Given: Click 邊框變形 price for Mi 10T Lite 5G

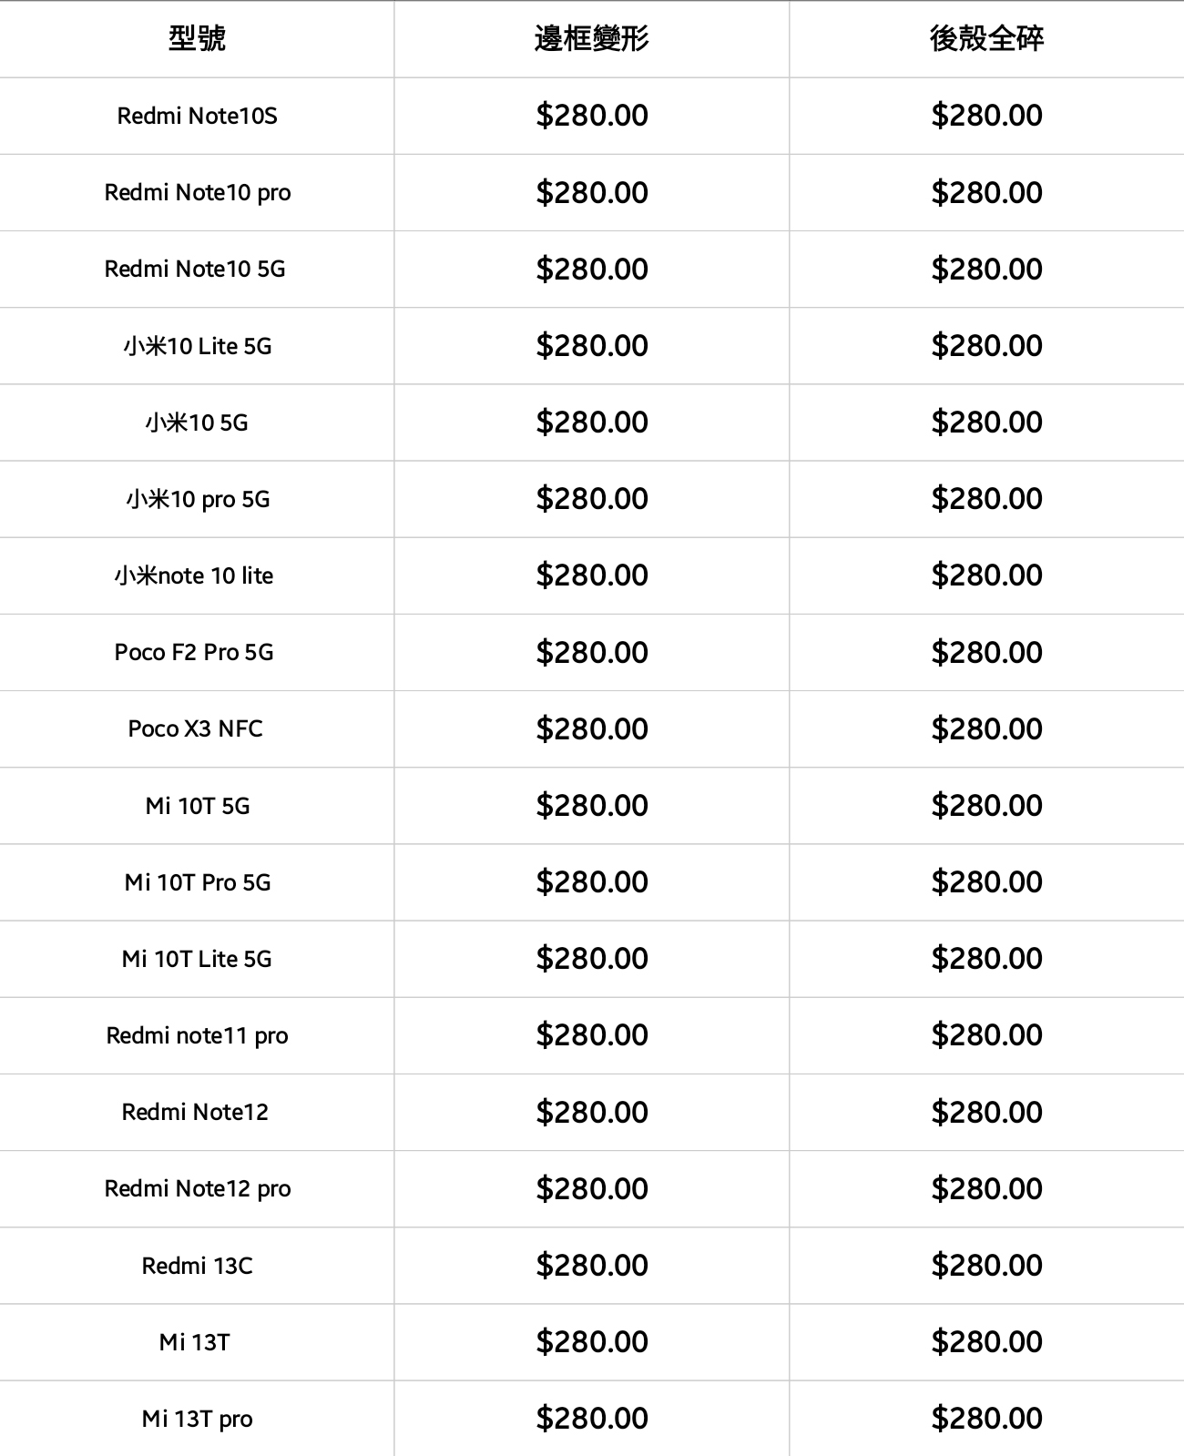Looking at the screenshot, I should pyautogui.click(x=592, y=959).
